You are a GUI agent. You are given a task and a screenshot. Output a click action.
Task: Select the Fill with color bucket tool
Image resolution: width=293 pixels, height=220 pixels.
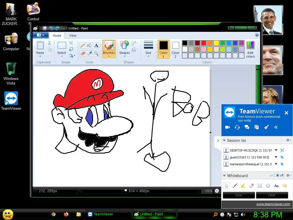pos(90,46)
